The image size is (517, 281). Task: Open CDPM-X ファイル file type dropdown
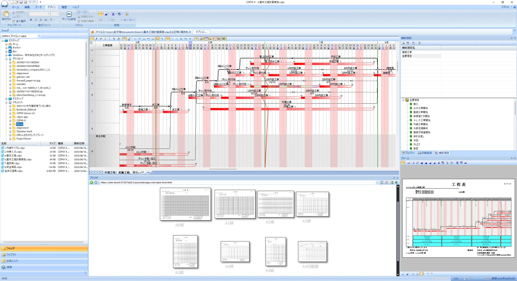39,36
